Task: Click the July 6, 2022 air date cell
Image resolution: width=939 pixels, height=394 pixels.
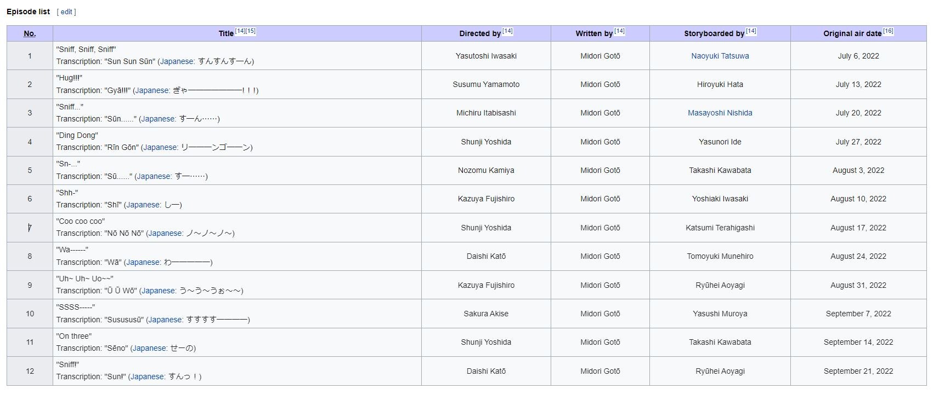Action: click(x=858, y=56)
